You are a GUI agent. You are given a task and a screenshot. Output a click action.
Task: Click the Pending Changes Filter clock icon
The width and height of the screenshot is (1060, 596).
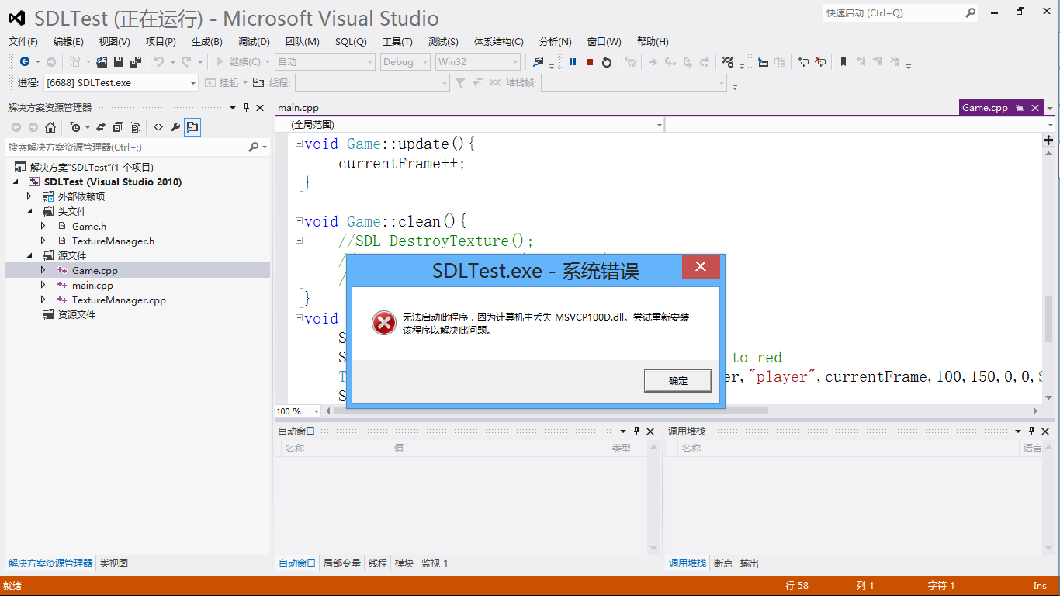click(x=75, y=127)
